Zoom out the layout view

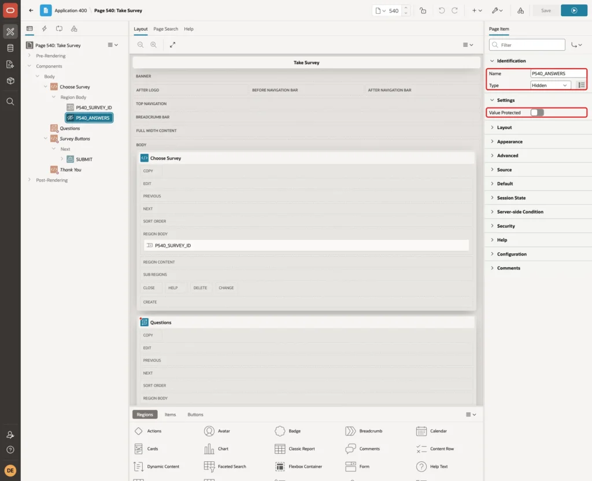coord(140,45)
